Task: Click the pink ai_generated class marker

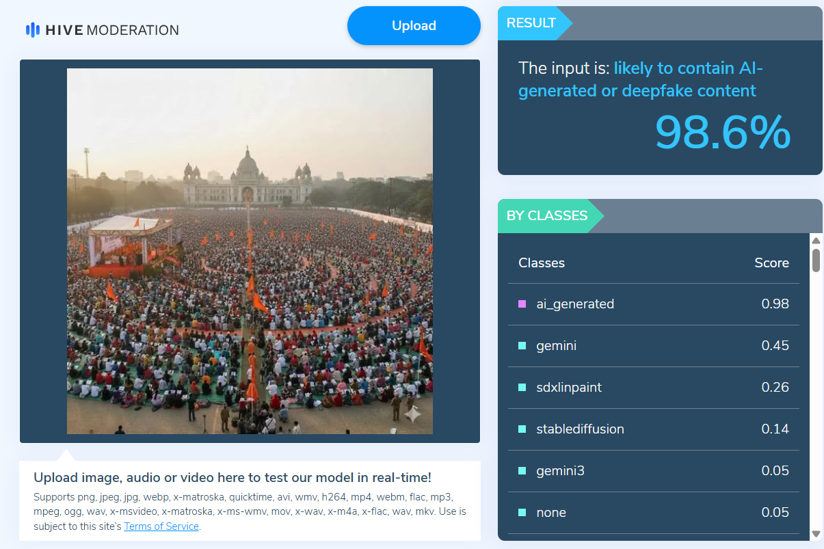Action: point(522,304)
